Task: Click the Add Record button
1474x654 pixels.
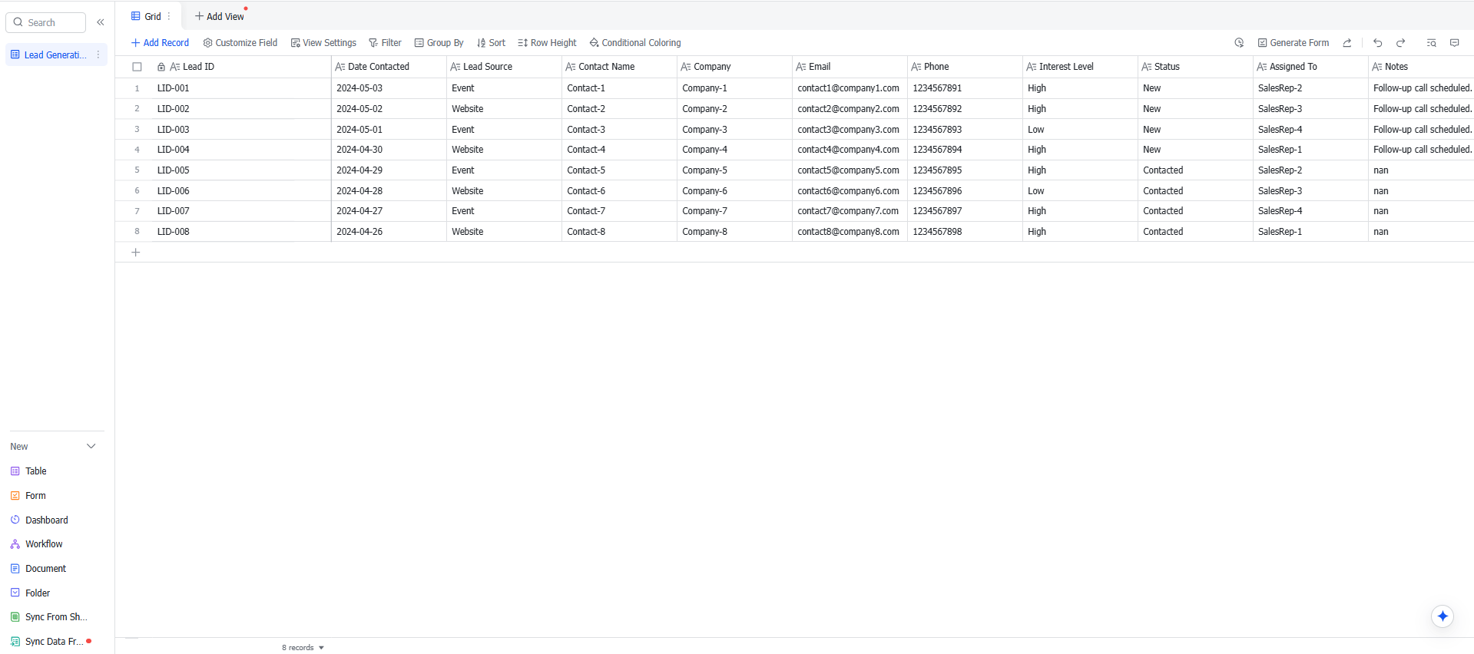Action: point(160,43)
